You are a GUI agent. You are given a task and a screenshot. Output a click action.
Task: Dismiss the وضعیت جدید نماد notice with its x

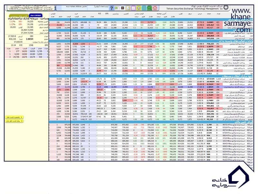[21, 117]
